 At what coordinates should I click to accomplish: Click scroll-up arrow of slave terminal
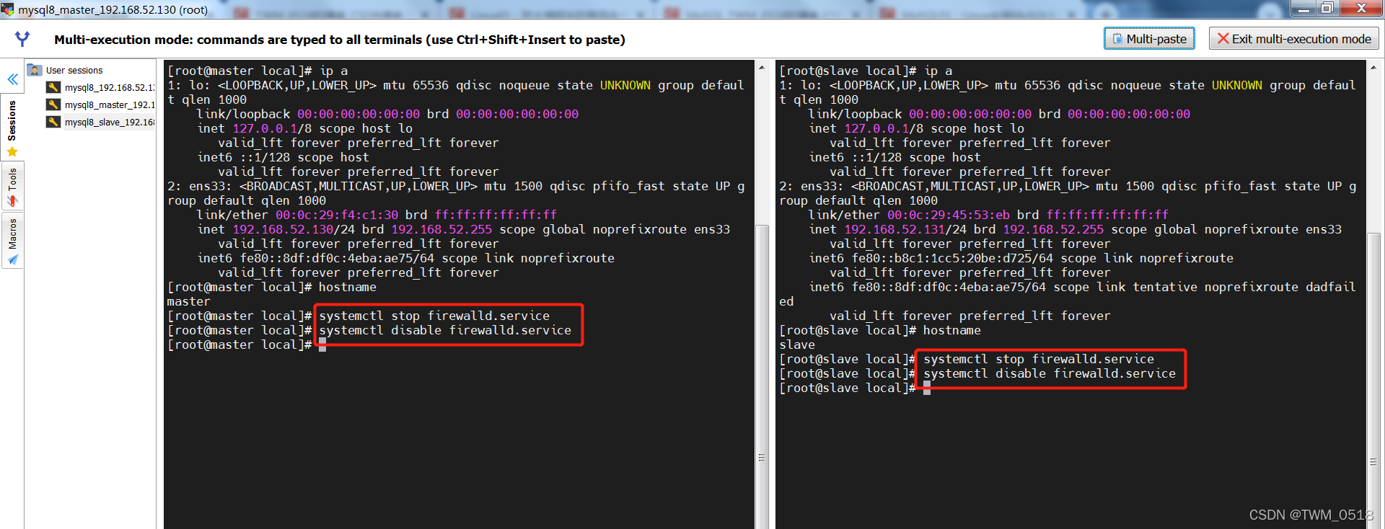click(x=1373, y=67)
